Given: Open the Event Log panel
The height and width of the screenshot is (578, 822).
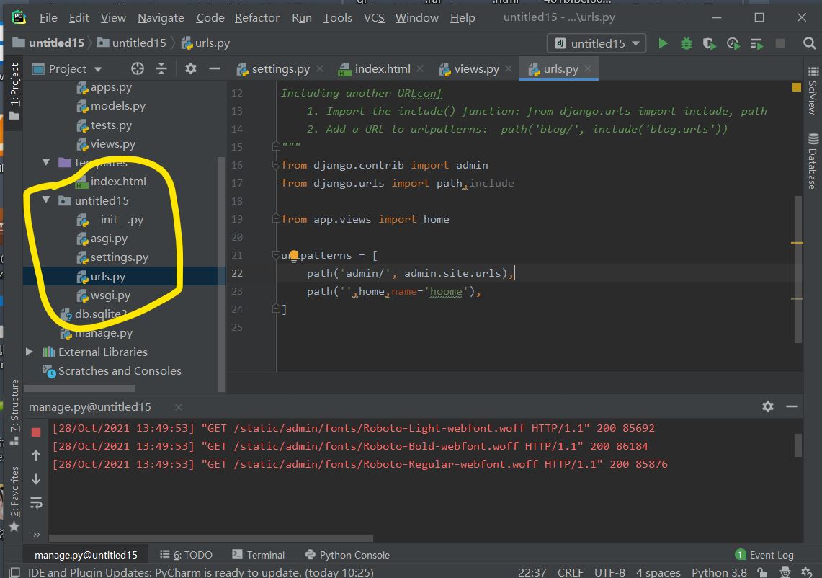Looking at the screenshot, I should (x=764, y=555).
